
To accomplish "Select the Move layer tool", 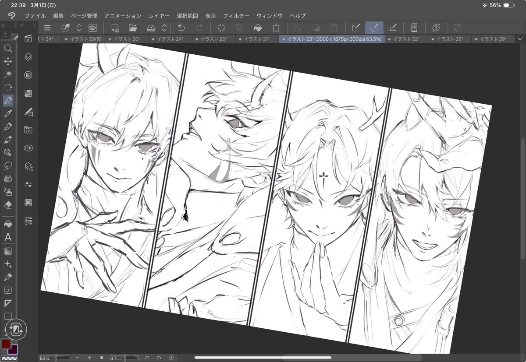I will pyautogui.click(x=8, y=62).
